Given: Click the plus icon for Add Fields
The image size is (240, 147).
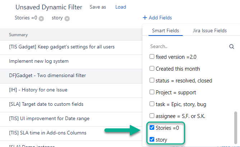Looking at the screenshot, I should pos(145,18).
